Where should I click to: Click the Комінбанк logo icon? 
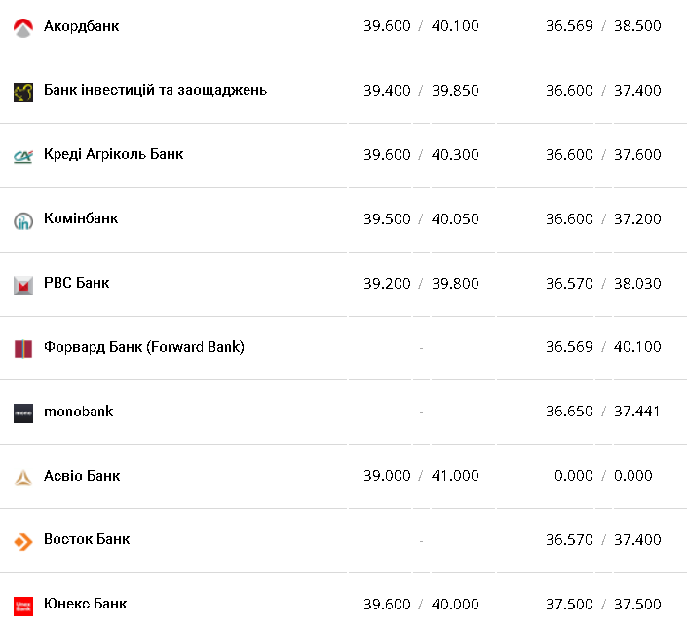point(23,220)
